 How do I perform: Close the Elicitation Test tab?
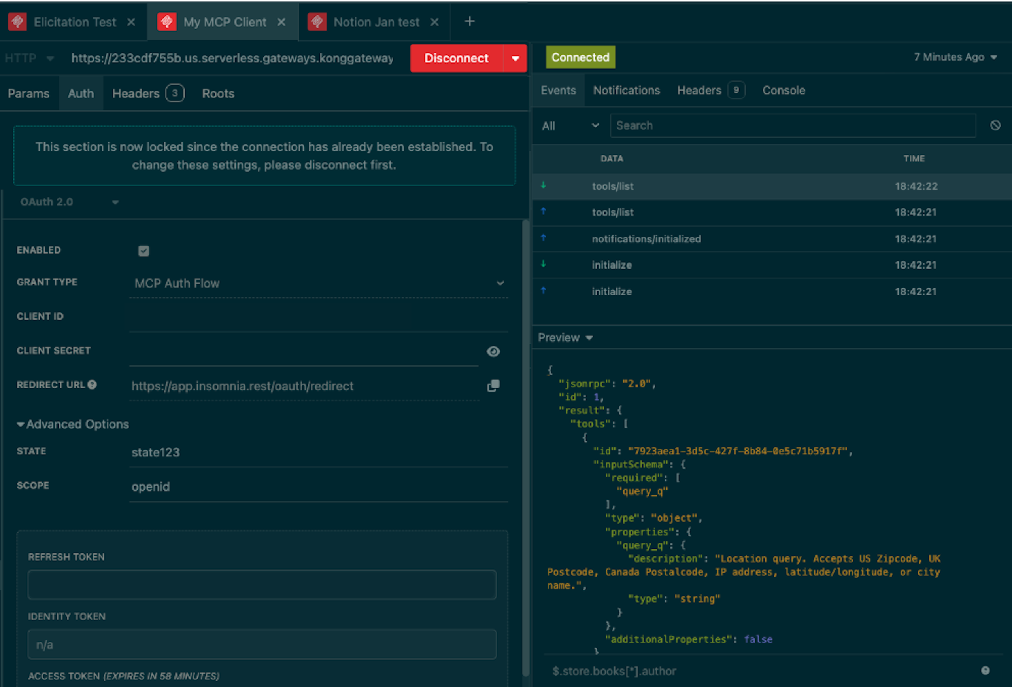click(x=131, y=22)
